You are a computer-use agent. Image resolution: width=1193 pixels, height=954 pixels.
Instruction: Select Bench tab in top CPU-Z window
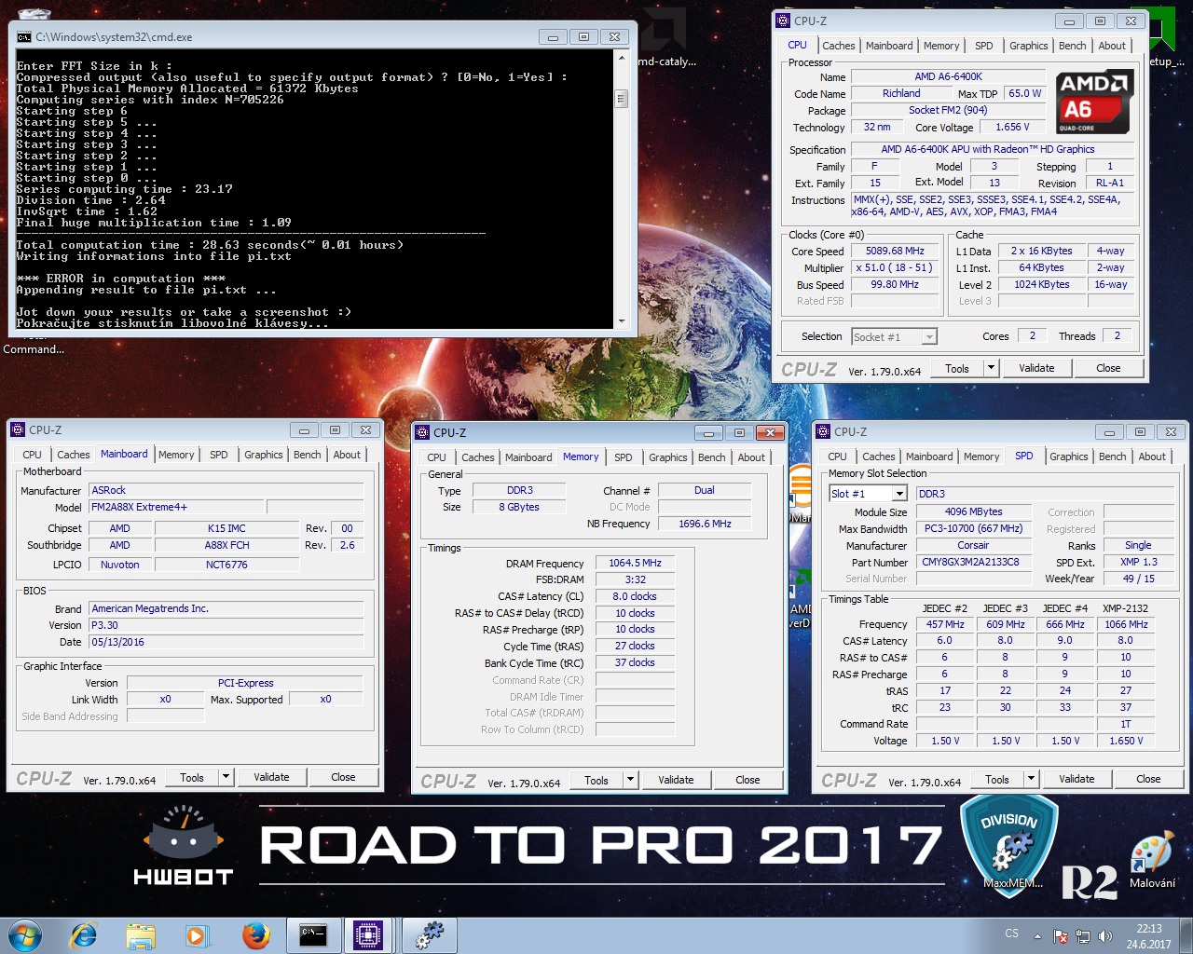coord(1072,46)
